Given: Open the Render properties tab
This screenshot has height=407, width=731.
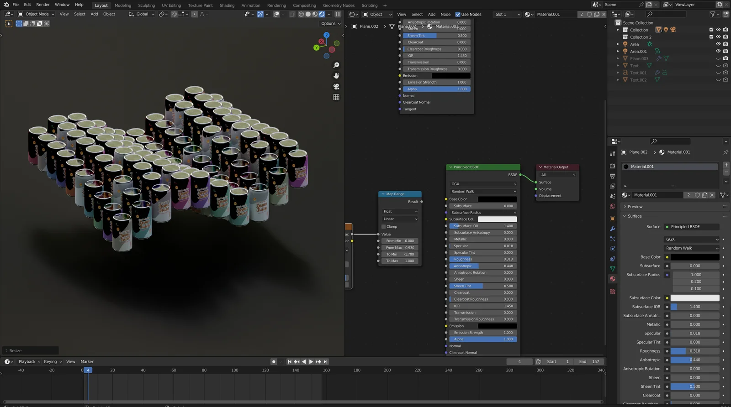Looking at the screenshot, I should pos(613,166).
